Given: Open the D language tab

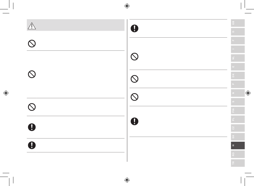Looking at the screenshot, I should click(x=238, y=32).
